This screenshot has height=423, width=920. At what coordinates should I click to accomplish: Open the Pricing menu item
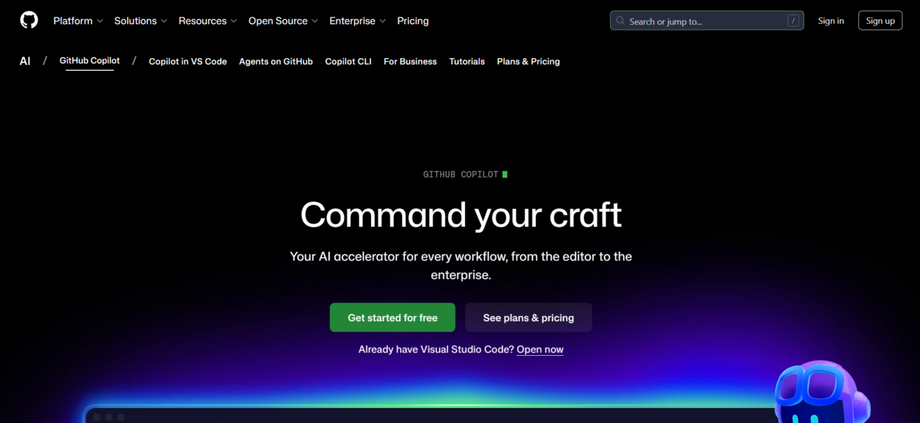[x=413, y=21]
